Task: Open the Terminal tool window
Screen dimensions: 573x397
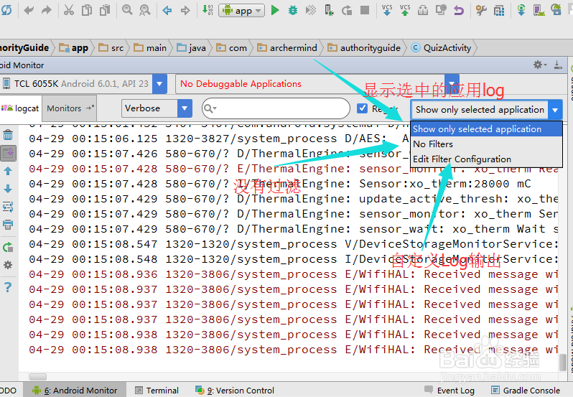Action: point(157,391)
